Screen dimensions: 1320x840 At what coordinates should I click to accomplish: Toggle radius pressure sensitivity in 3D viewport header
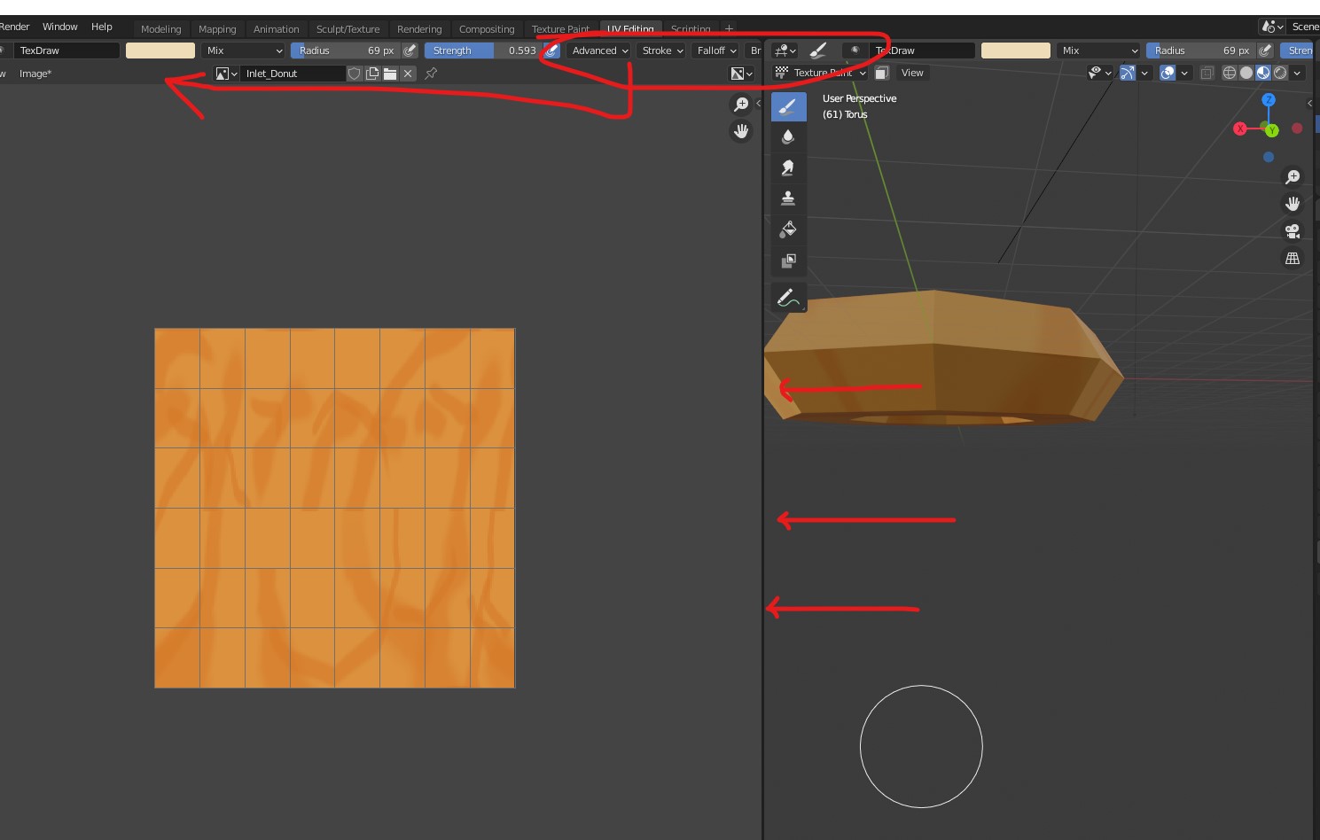coord(1266,51)
